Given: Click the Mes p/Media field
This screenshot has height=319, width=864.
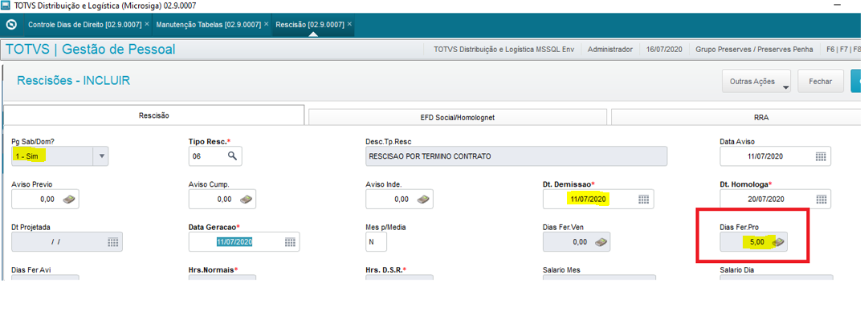Looking at the screenshot, I should [x=377, y=242].
